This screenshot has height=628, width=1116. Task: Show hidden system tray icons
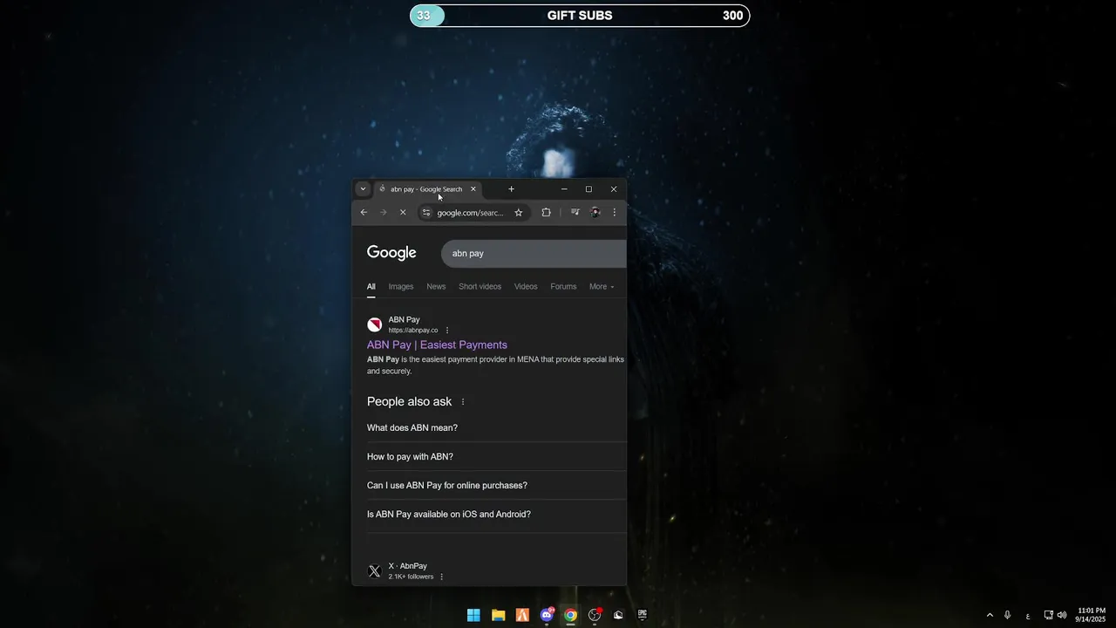point(990,615)
